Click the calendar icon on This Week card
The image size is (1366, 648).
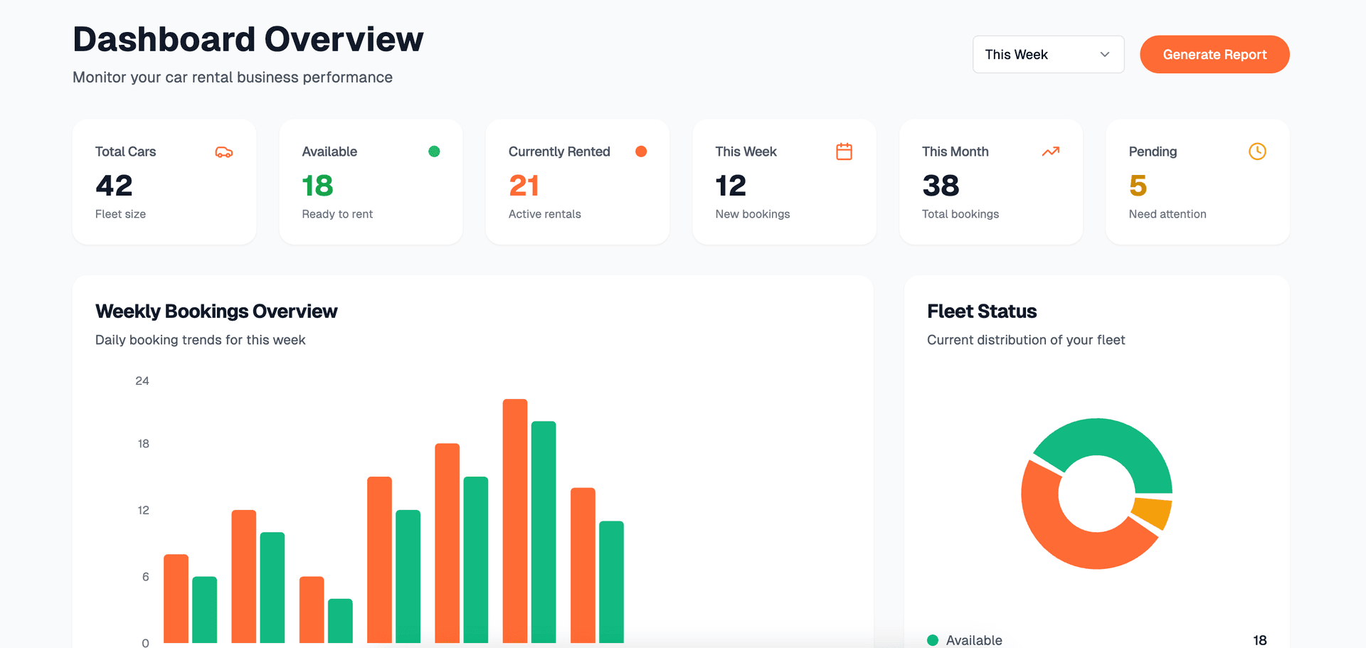844,152
